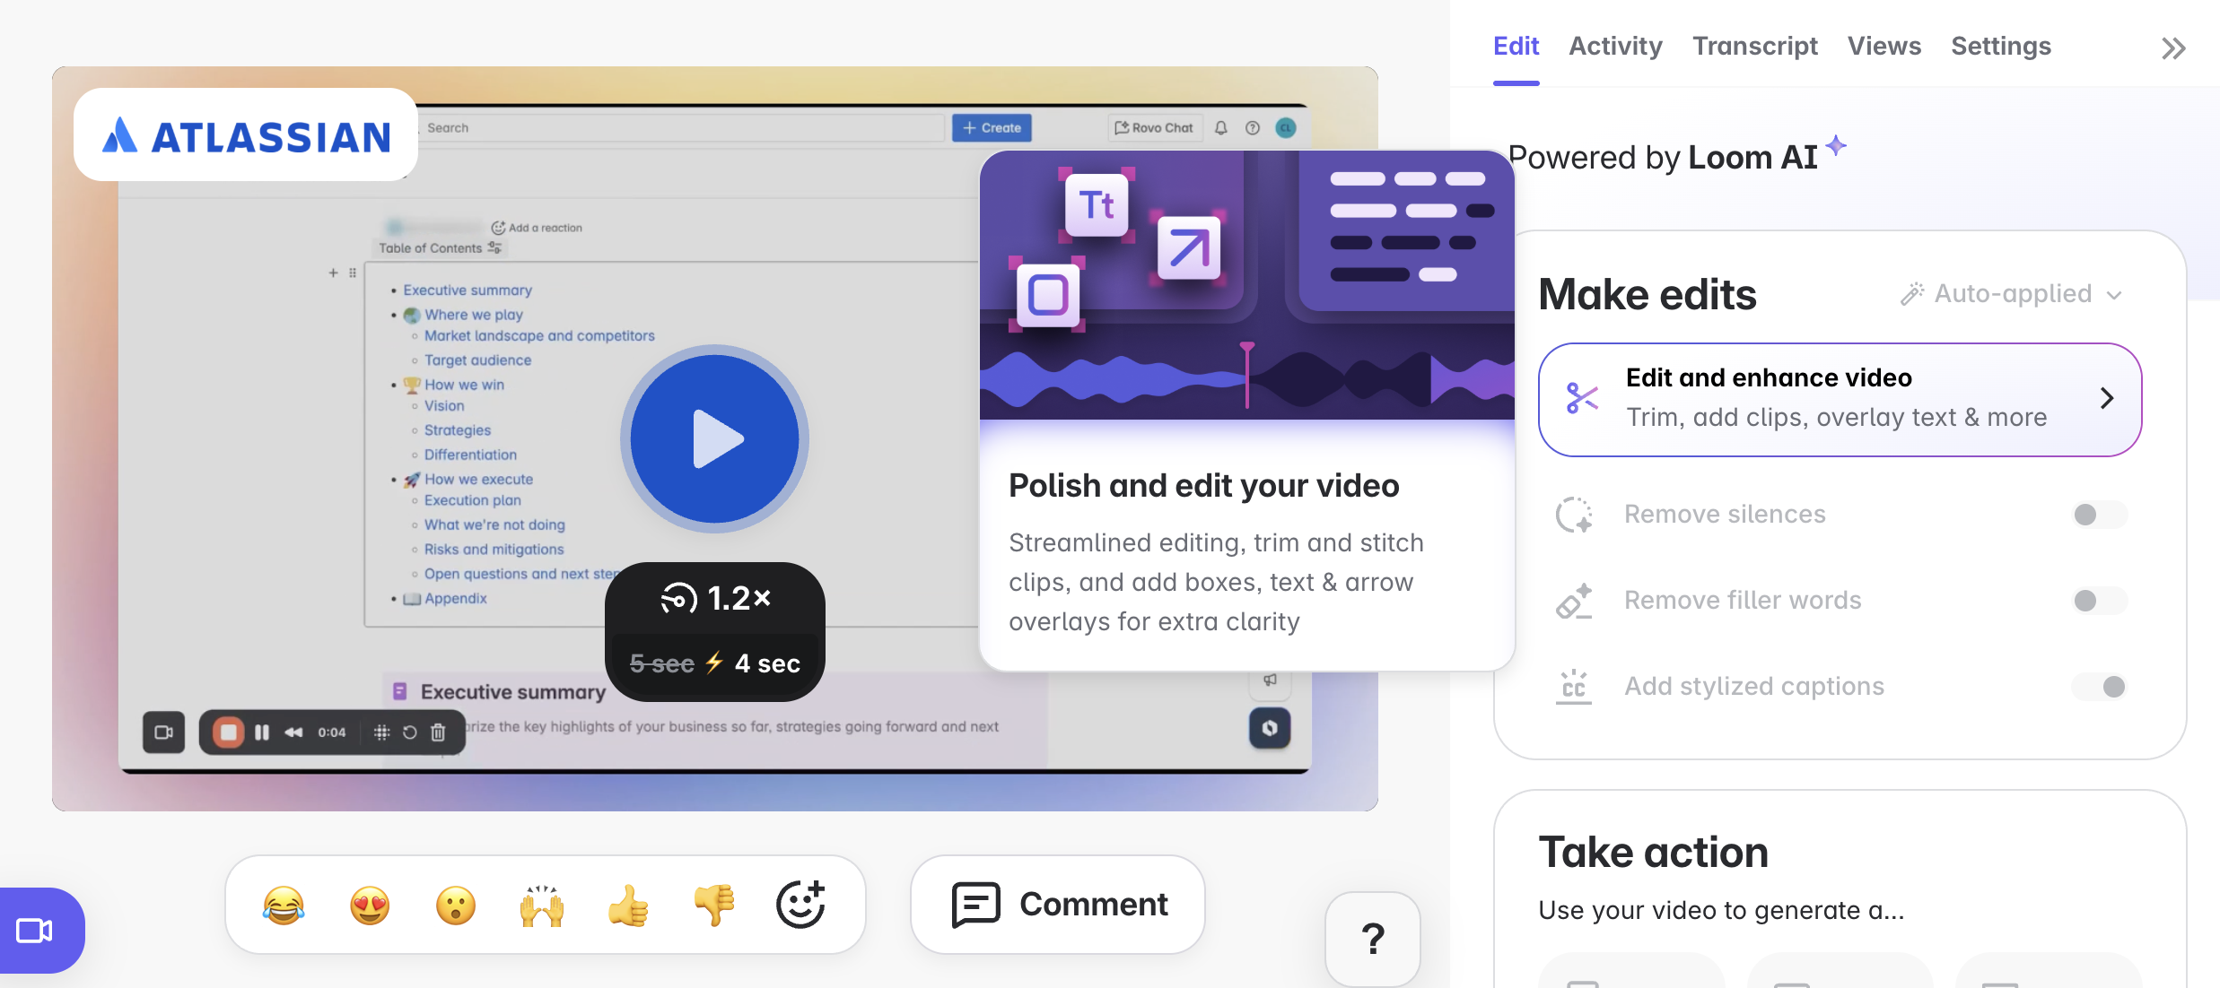Open the add custom emoji reaction picker
This screenshot has width=2220, height=988.
[x=800, y=904]
